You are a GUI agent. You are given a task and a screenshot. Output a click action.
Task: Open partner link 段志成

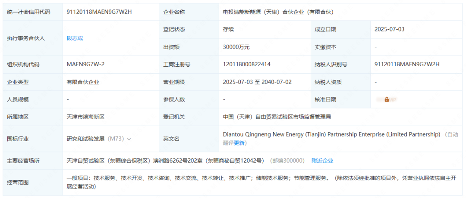click(x=75, y=38)
